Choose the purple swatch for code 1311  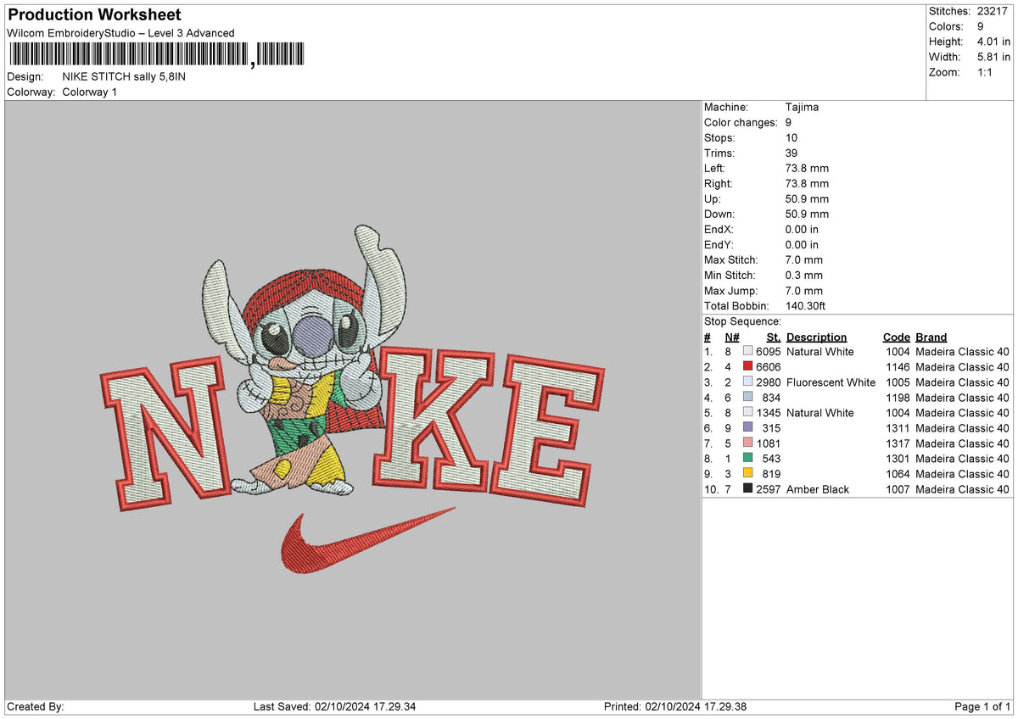click(747, 428)
